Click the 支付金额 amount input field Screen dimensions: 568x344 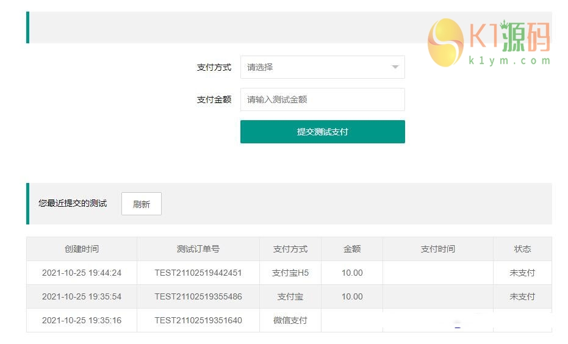pos(322,99)
